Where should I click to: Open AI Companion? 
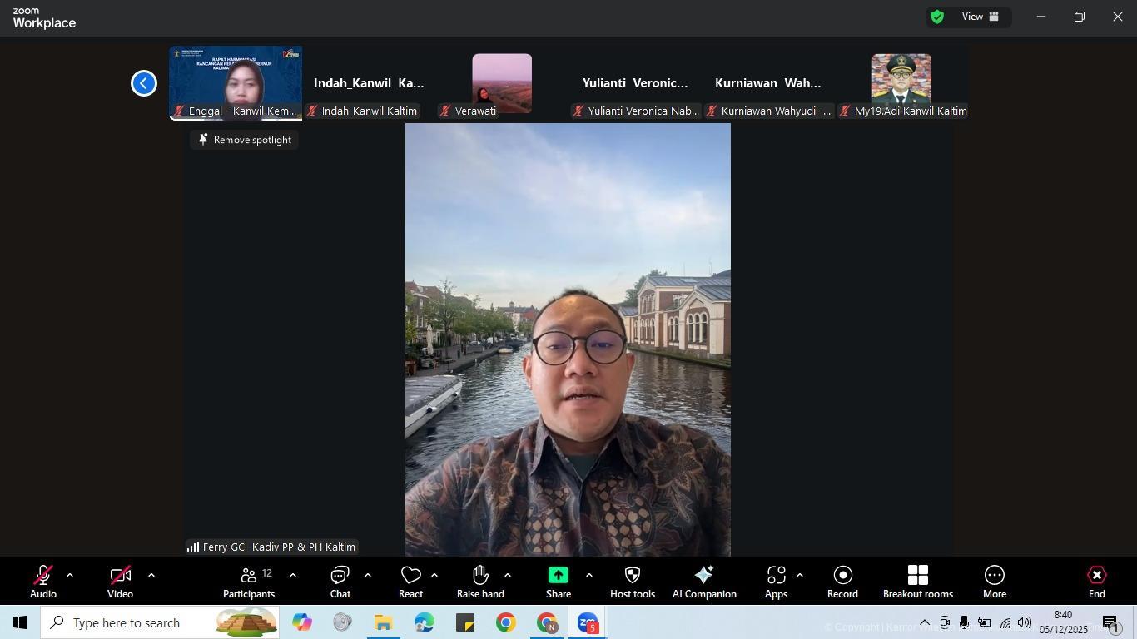pos(704,582)
